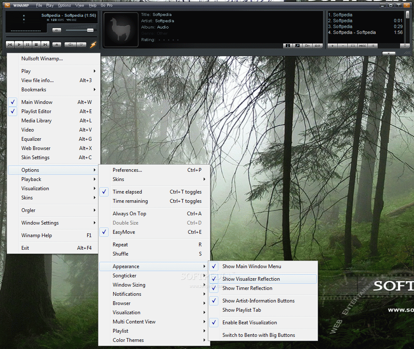Pause the current track
Screen dimensions: 414x349
pyautogui.click(x=28, y=44)
